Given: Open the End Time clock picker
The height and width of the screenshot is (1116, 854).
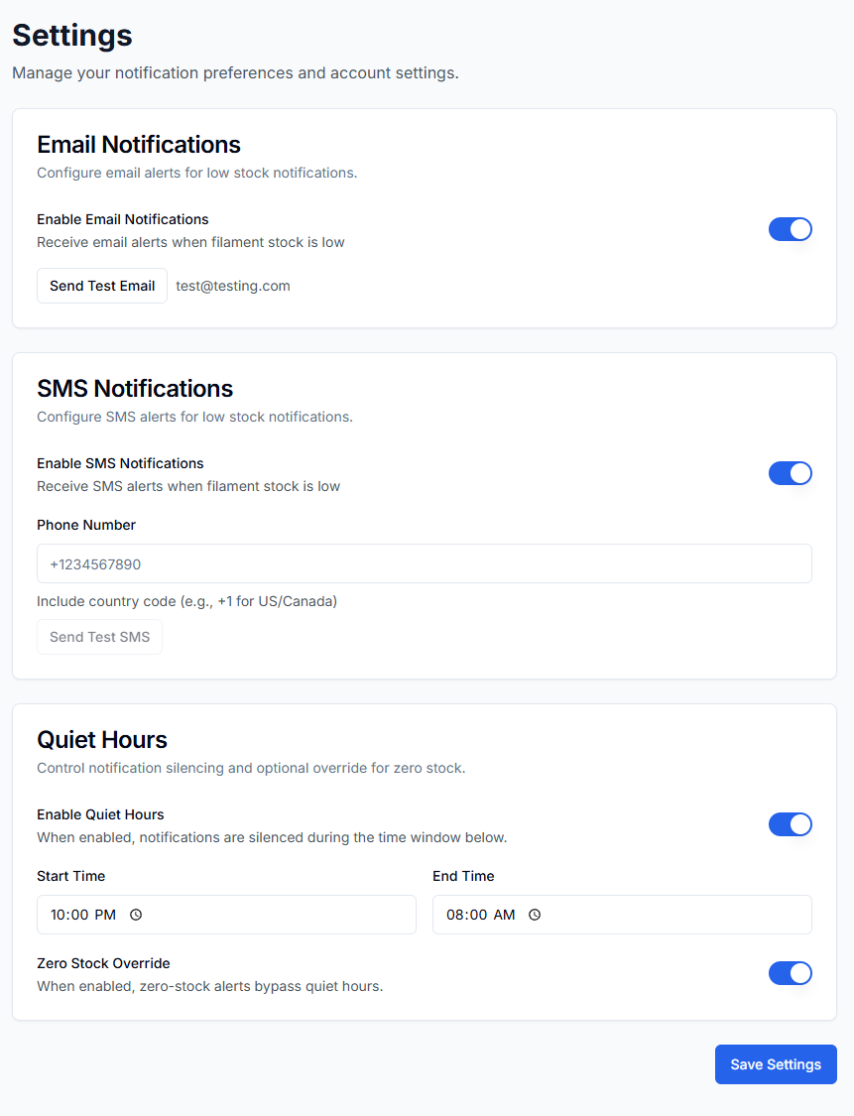Looking at the screenshot, I should (535, 915).
